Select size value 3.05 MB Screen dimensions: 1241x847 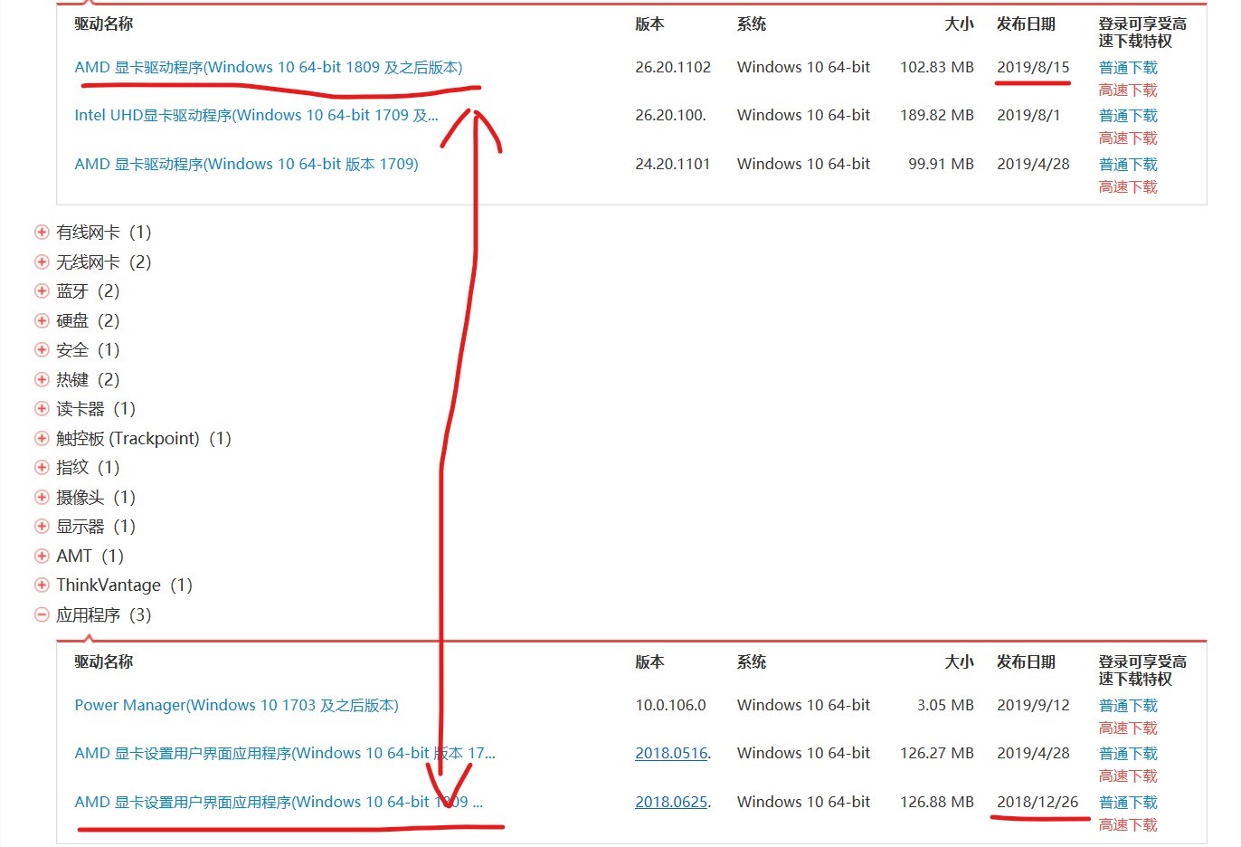pyautogui.click(x=945, y=705)
